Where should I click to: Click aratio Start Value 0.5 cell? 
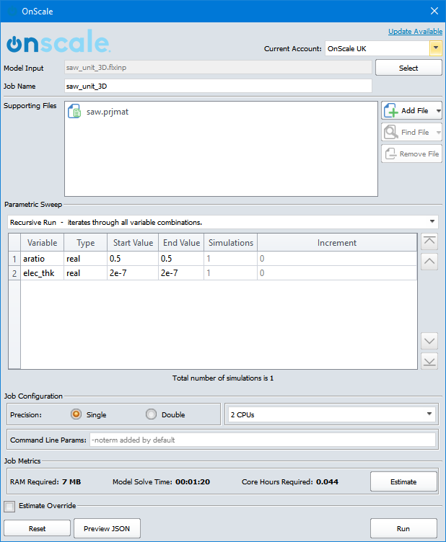[133, 259]
